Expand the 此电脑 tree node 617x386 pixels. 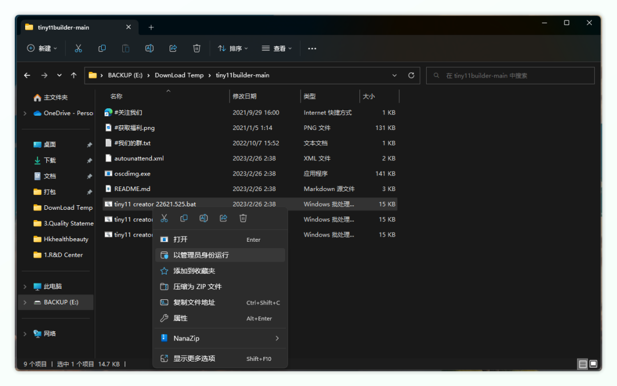[x=25, y=286]
